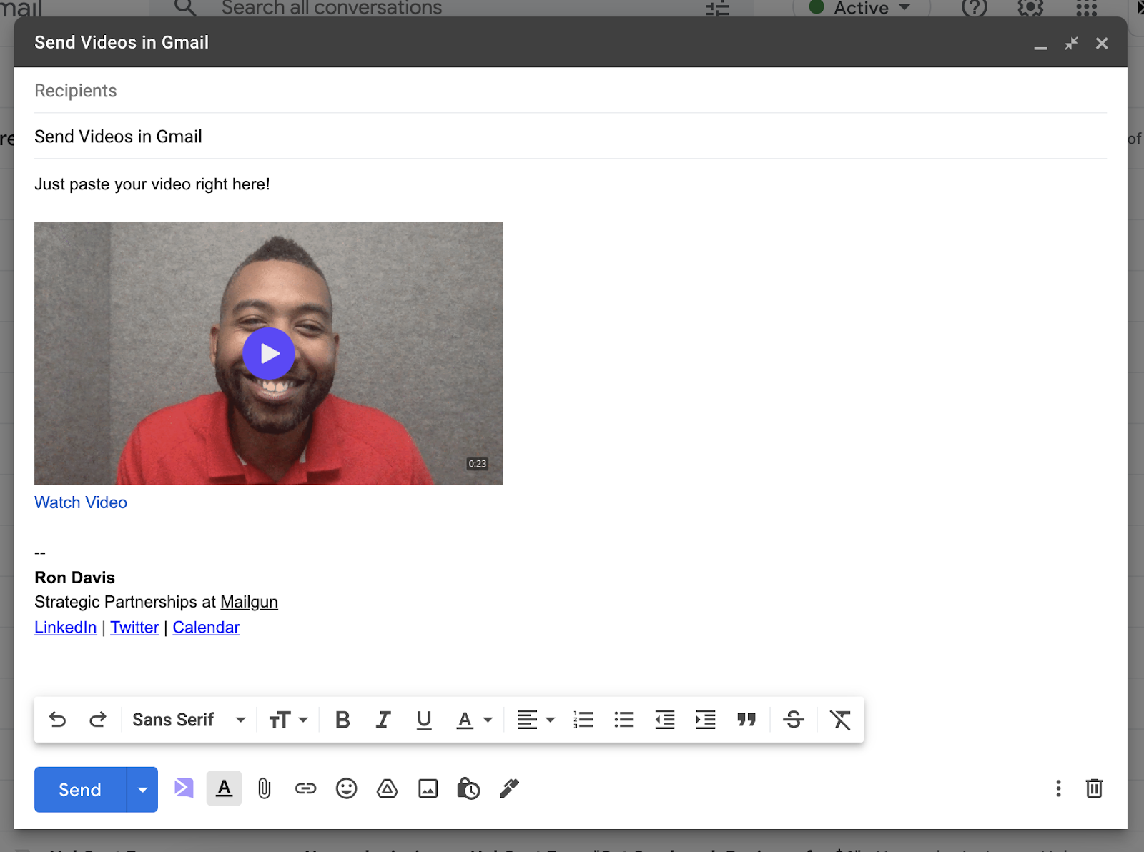
Task: Click the purple video extension icon
Action: pyautogui.click(x=184, y=788)
